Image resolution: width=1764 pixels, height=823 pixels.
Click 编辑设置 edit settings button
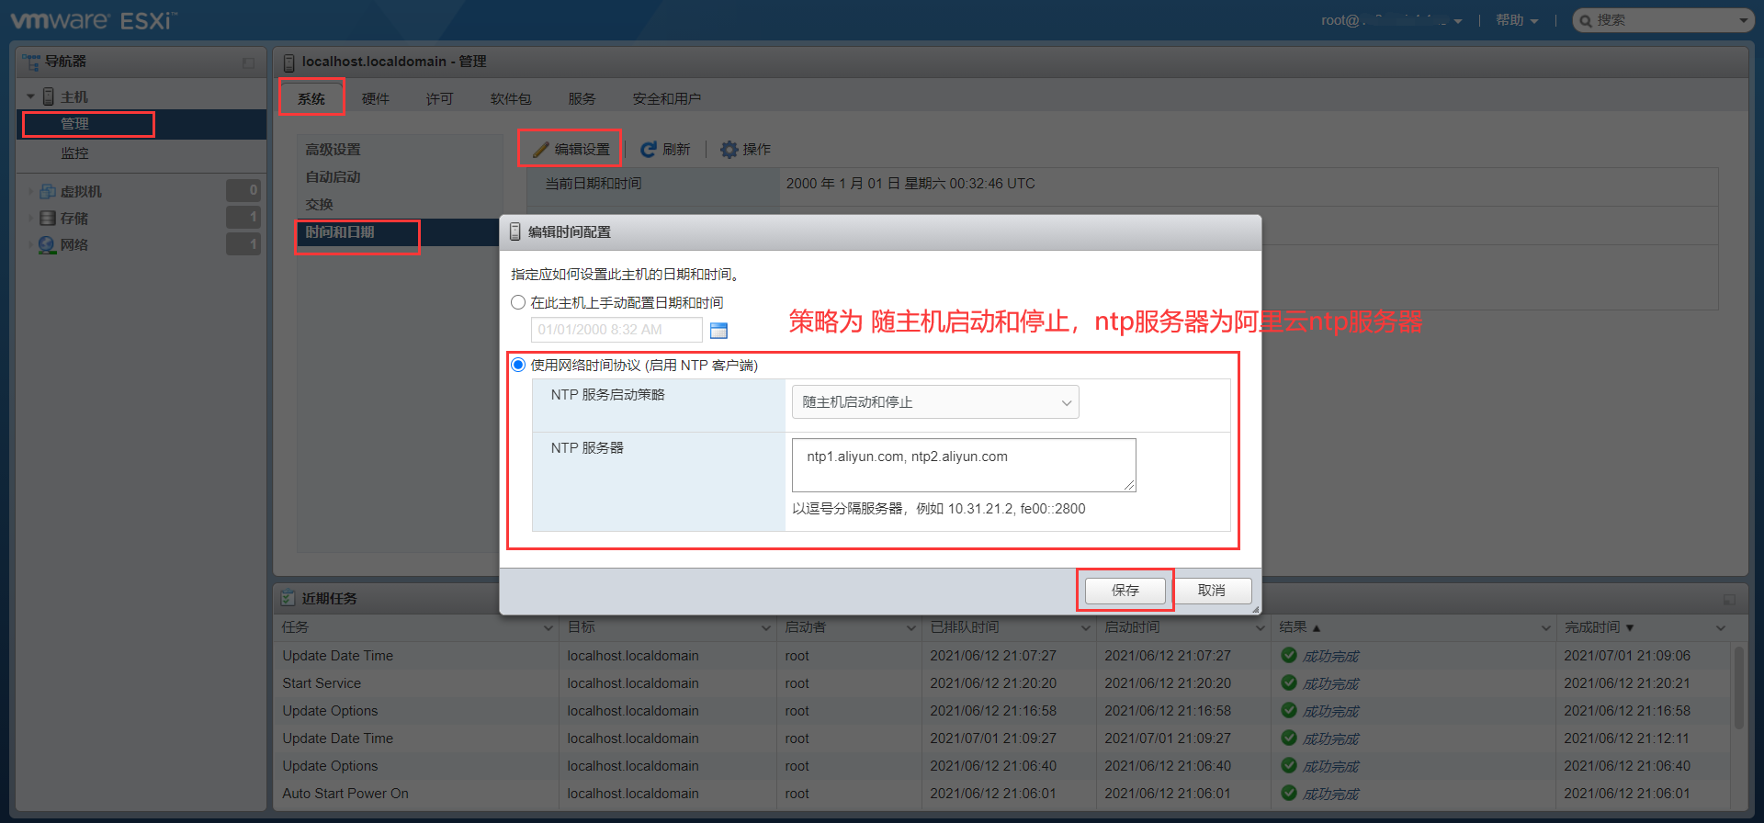coord(571,150)
